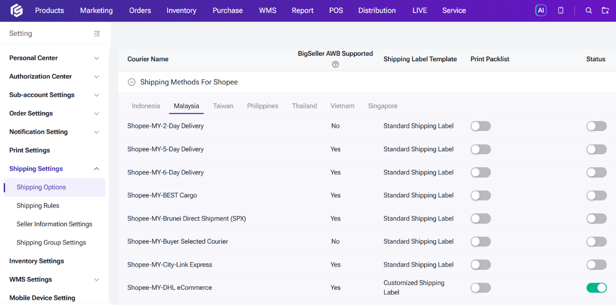Open the Marketing menu
This screenshot has height=305, width=616.
96,10
